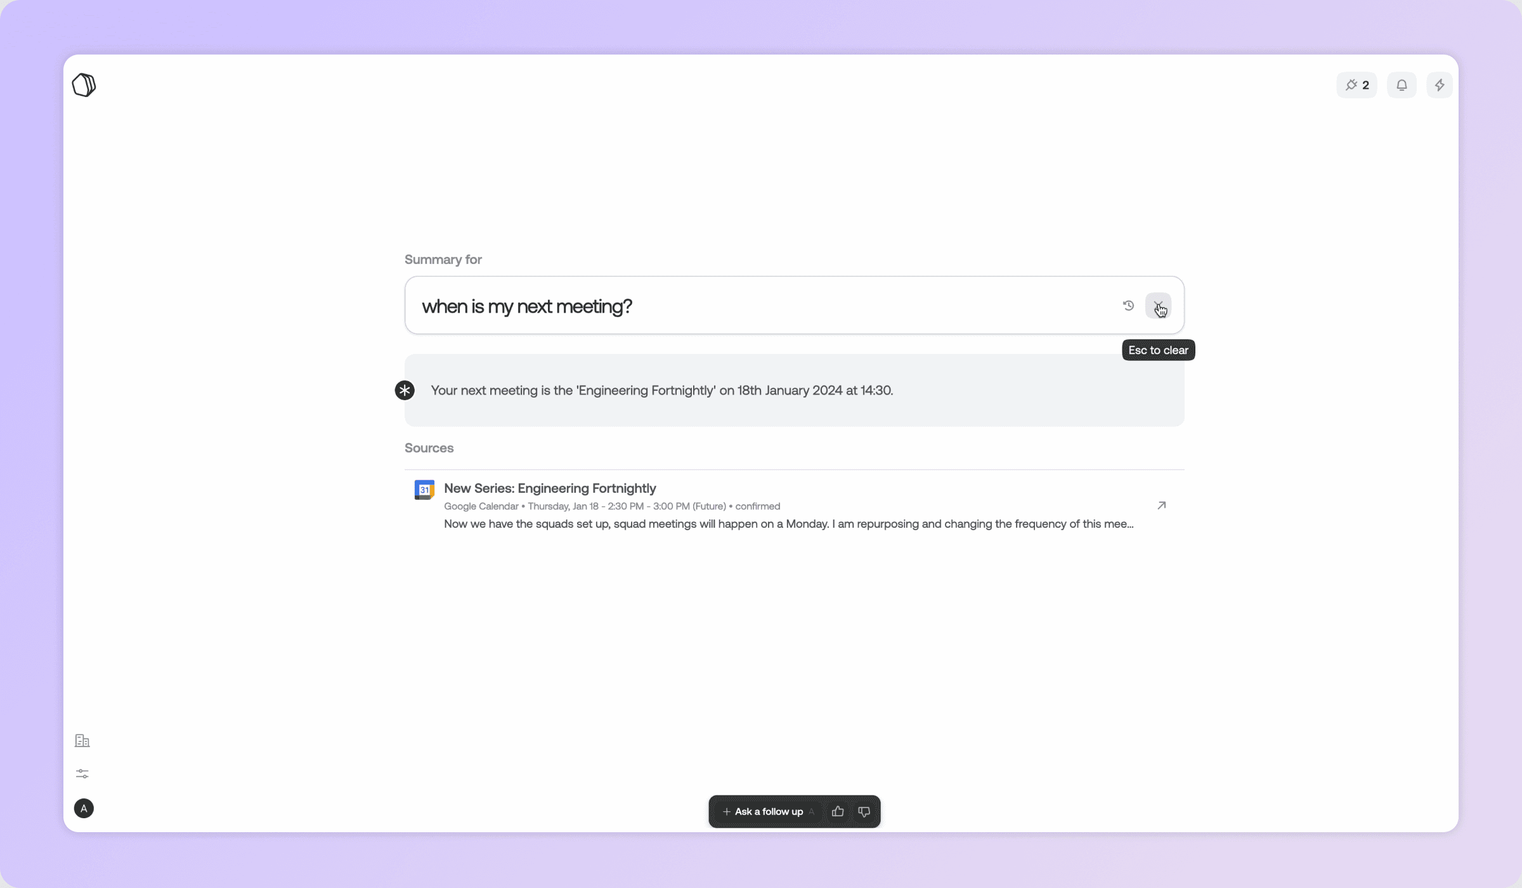Open the integrations plug icon showing 2

pos(1356,85)
